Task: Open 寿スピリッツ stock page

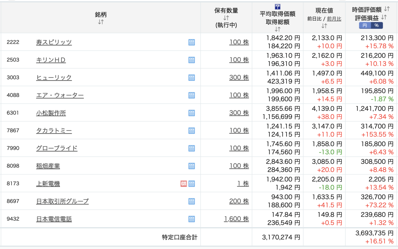Action: coord(54,42)
